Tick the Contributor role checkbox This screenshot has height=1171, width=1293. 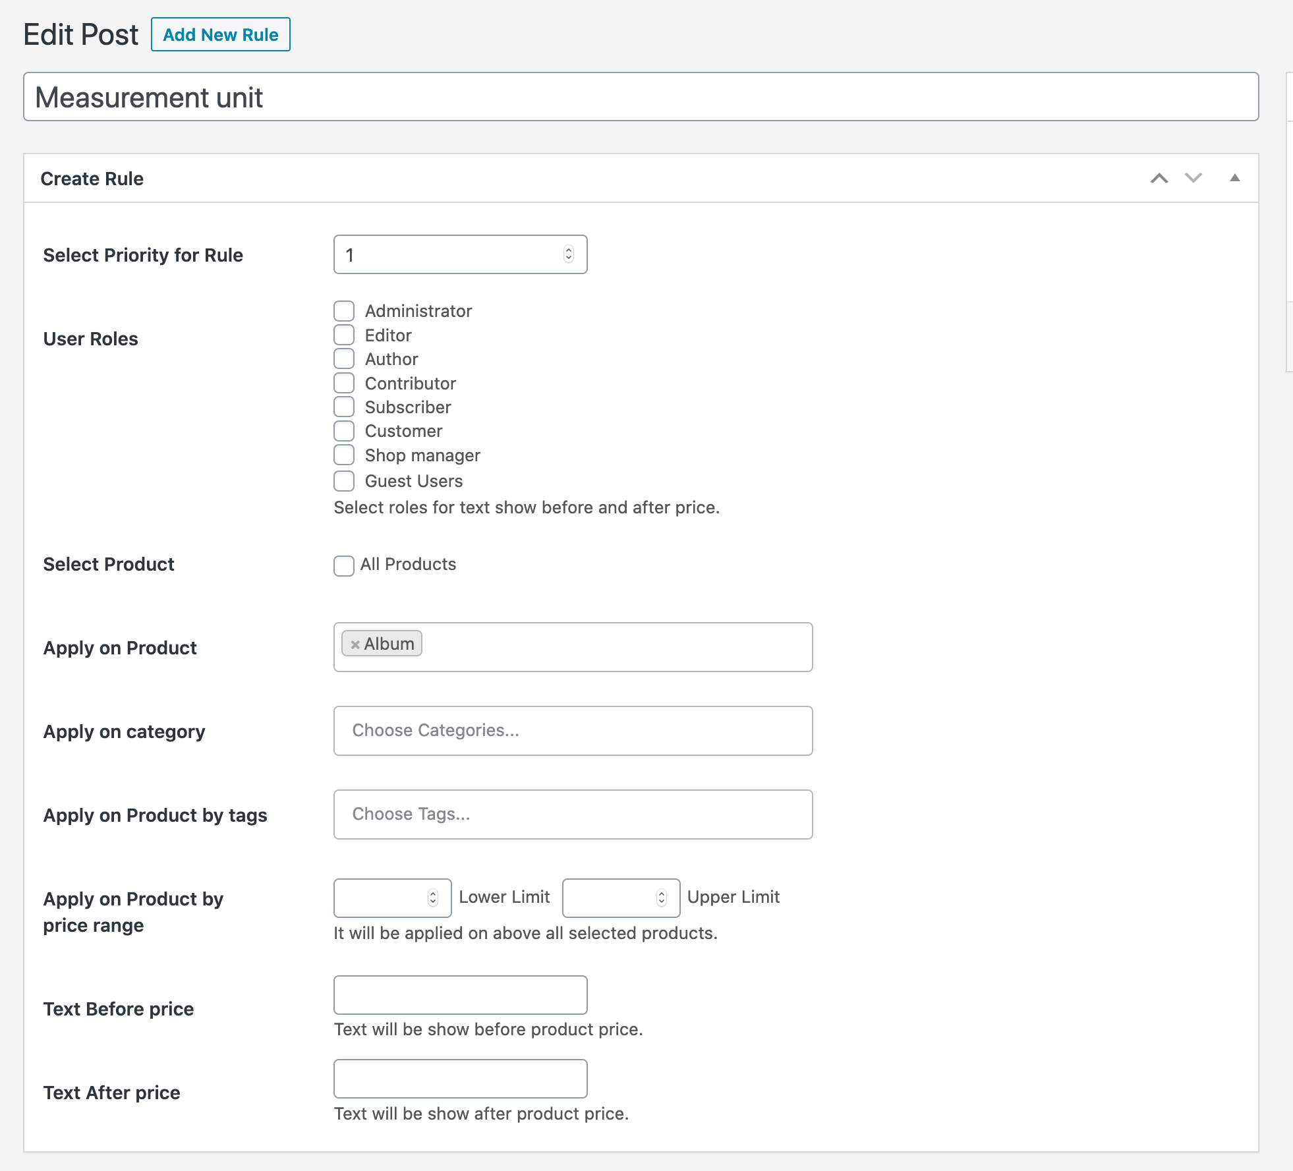(x=344, y=383)
